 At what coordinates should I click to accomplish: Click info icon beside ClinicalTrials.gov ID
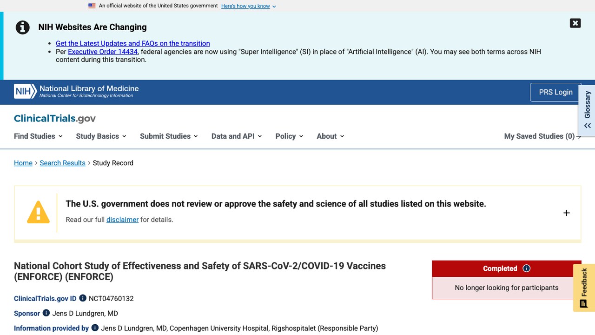[83, 298]
